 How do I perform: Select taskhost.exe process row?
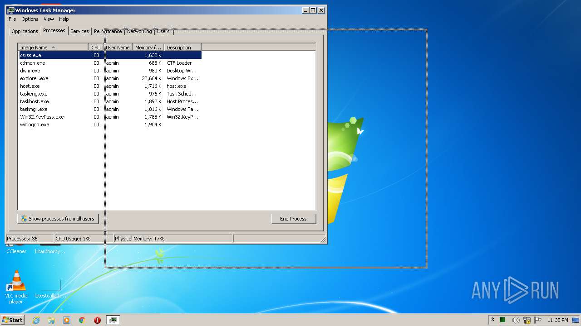click(109, 101)
